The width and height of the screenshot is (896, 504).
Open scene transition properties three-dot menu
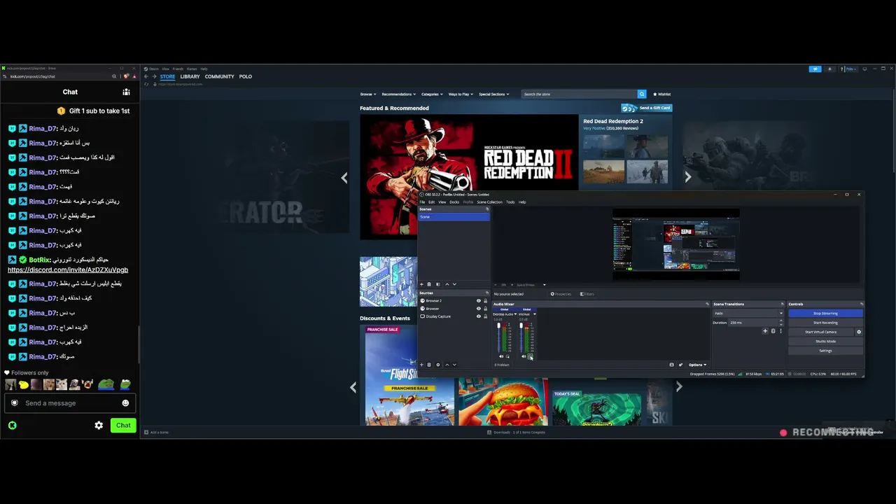[x=780, y=331]
